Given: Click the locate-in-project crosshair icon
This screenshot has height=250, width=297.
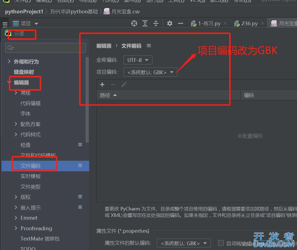Looking at the screenshot, I should point(134,24).
